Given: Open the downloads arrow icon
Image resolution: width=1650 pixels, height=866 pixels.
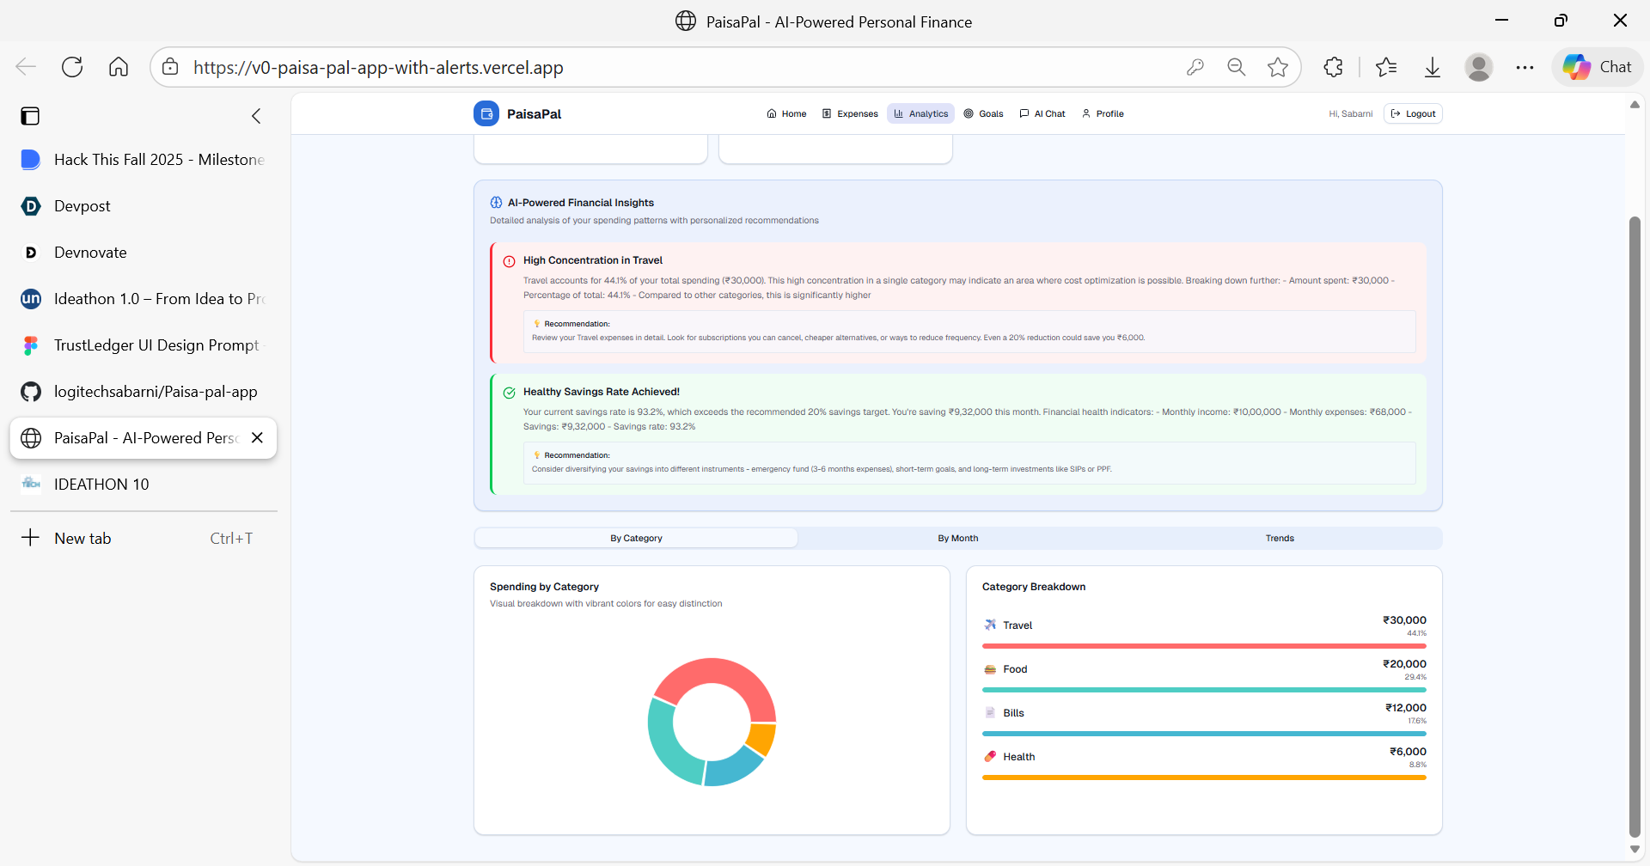Looking at the screenshot, I should click(1433, 67).
